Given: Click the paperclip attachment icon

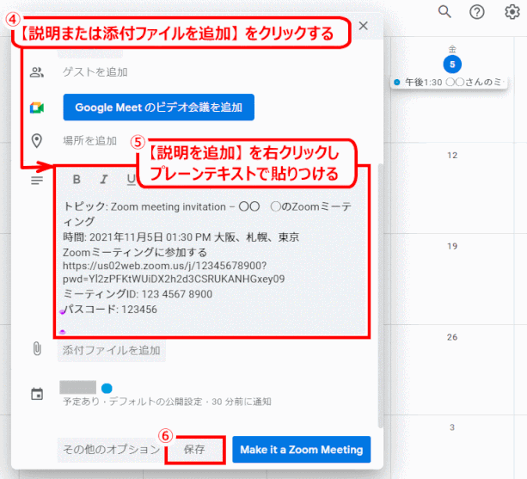Looking at the screenshot, I should pyautogui.click(x=37, y=349).
